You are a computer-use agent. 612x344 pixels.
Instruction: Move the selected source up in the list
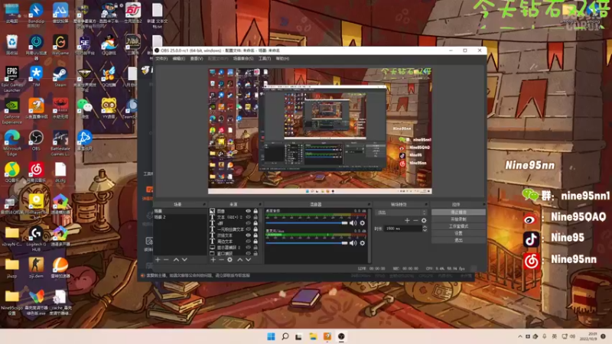(x=239, y=259)
